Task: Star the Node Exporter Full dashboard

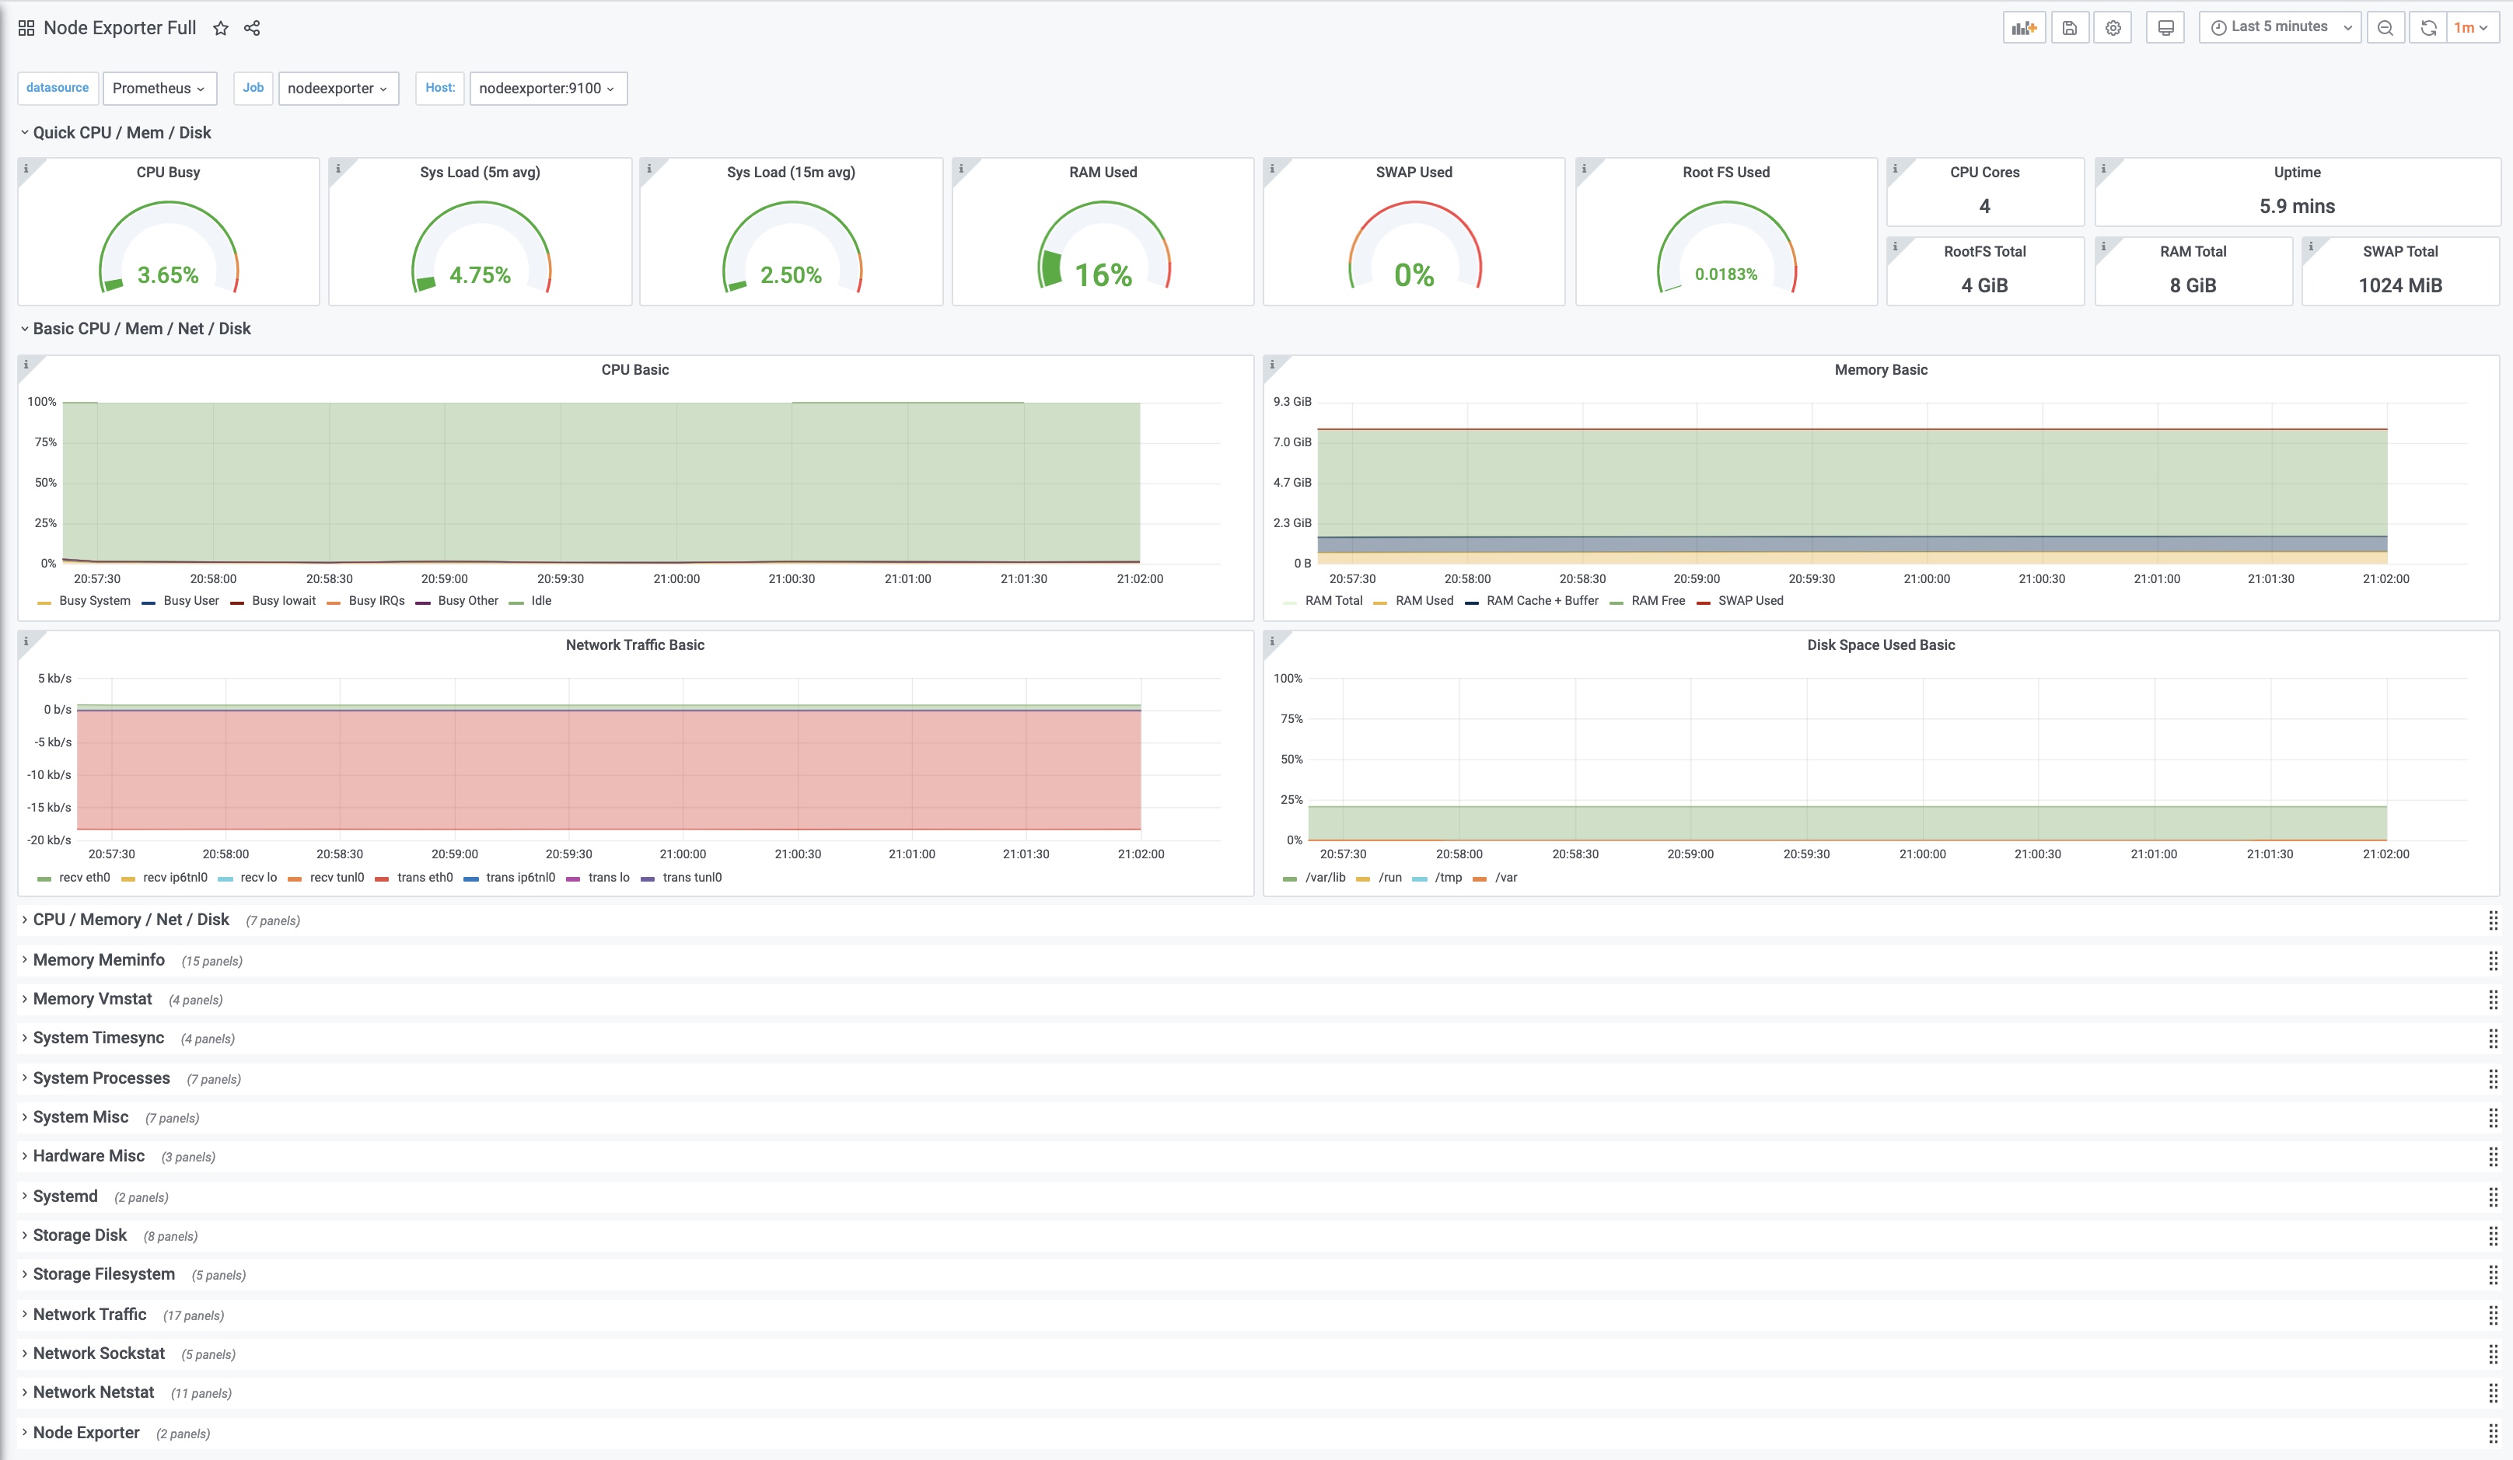Action: point(220,28)
